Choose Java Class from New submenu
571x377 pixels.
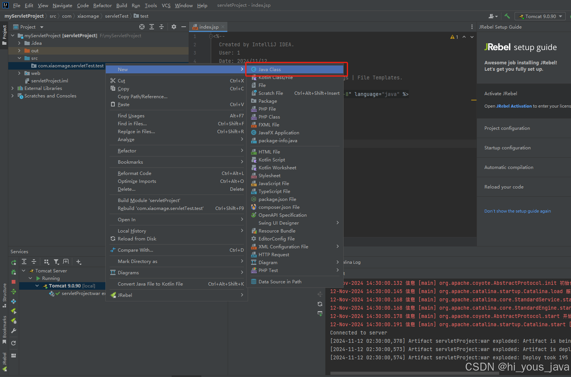tap(295, 69)
